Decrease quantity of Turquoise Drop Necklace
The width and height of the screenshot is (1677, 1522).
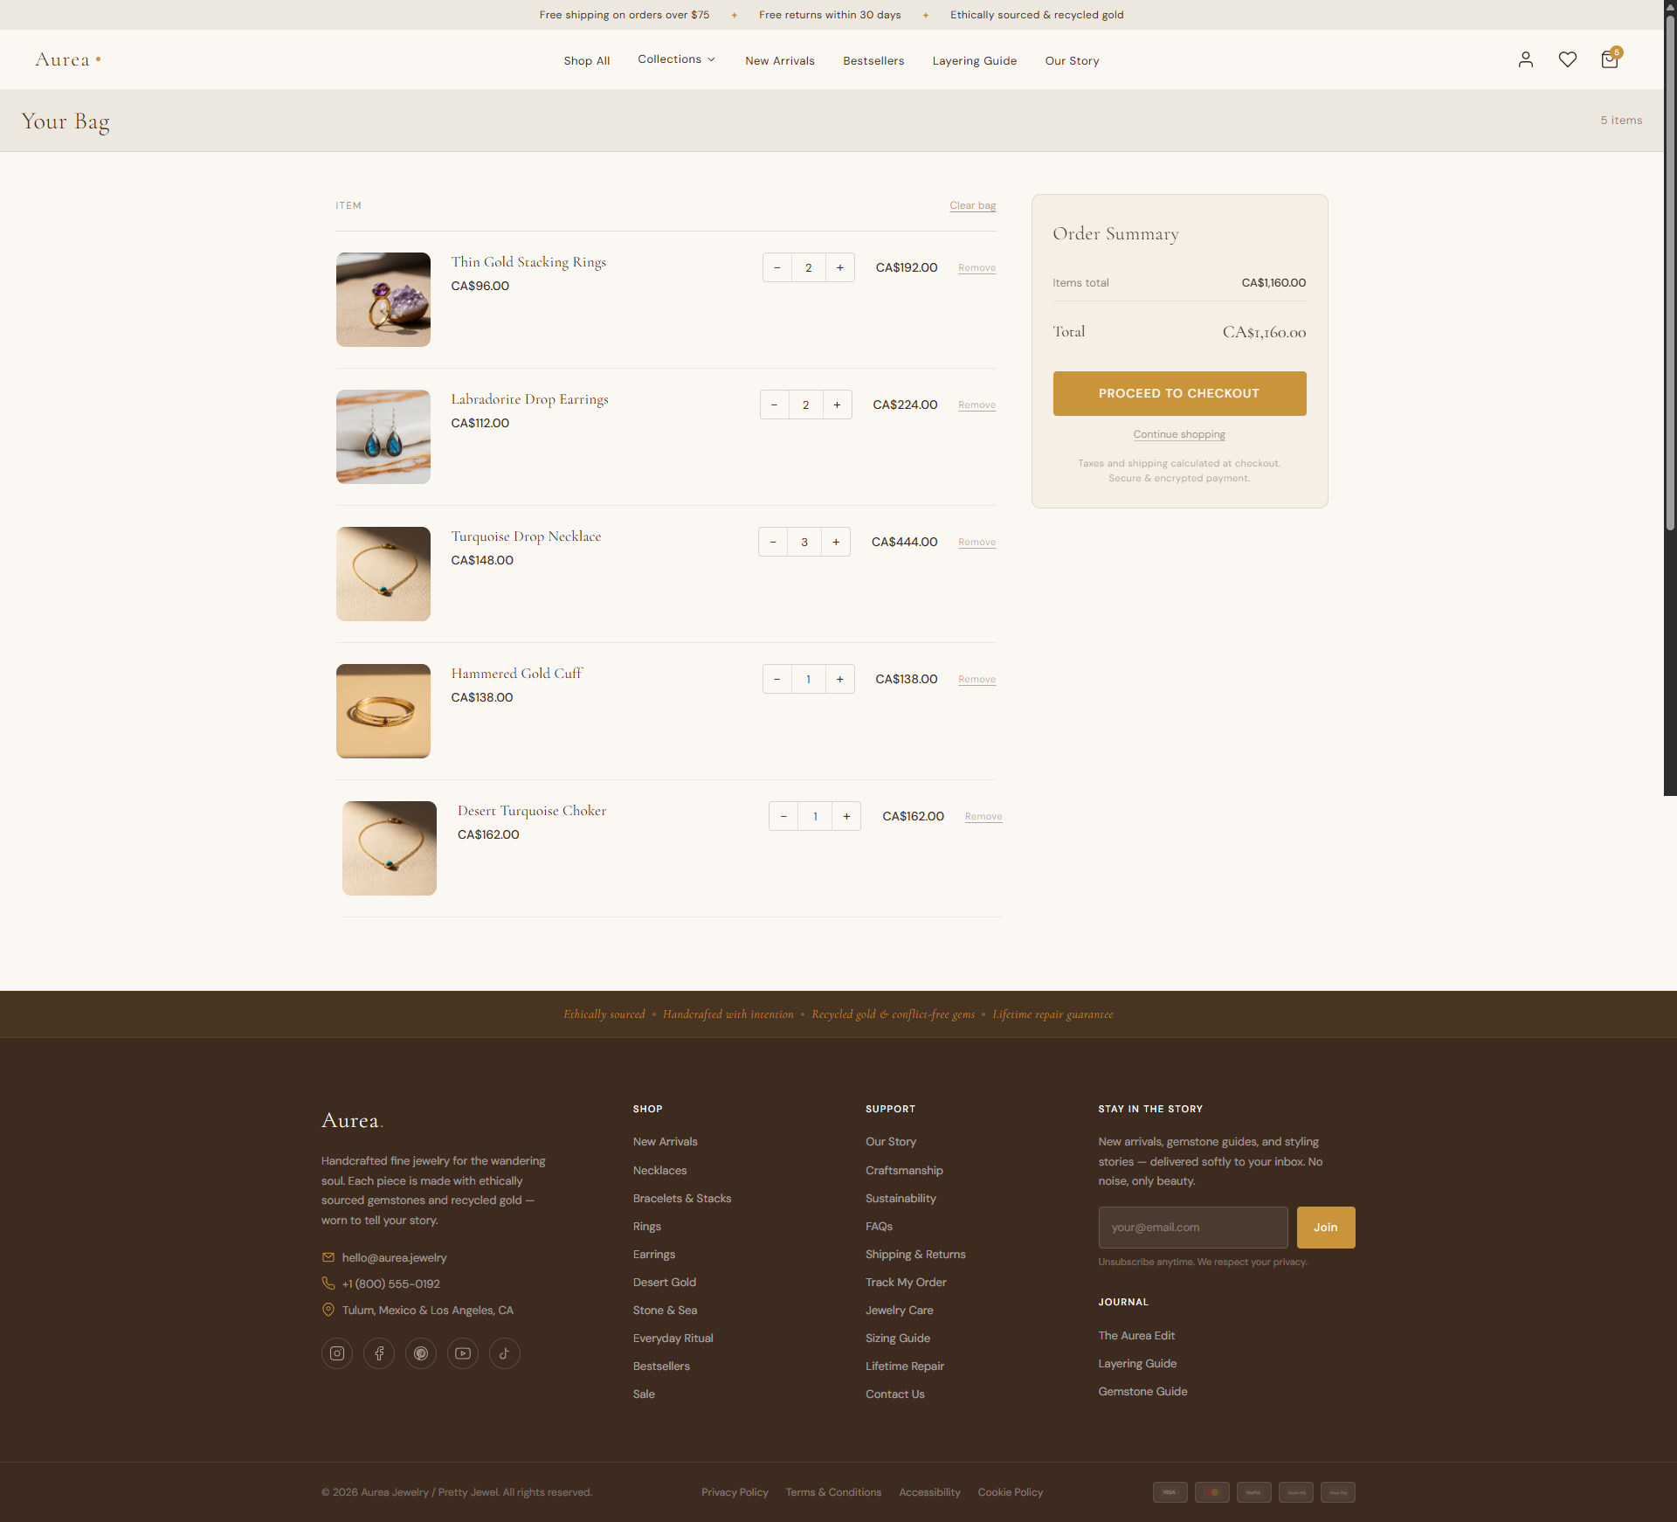point(773,542)
